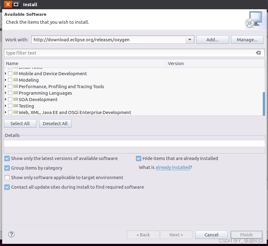Viewport: 268px width, 246px height.
Task: Click the SOA Development category icon
Action: (15, 99)
